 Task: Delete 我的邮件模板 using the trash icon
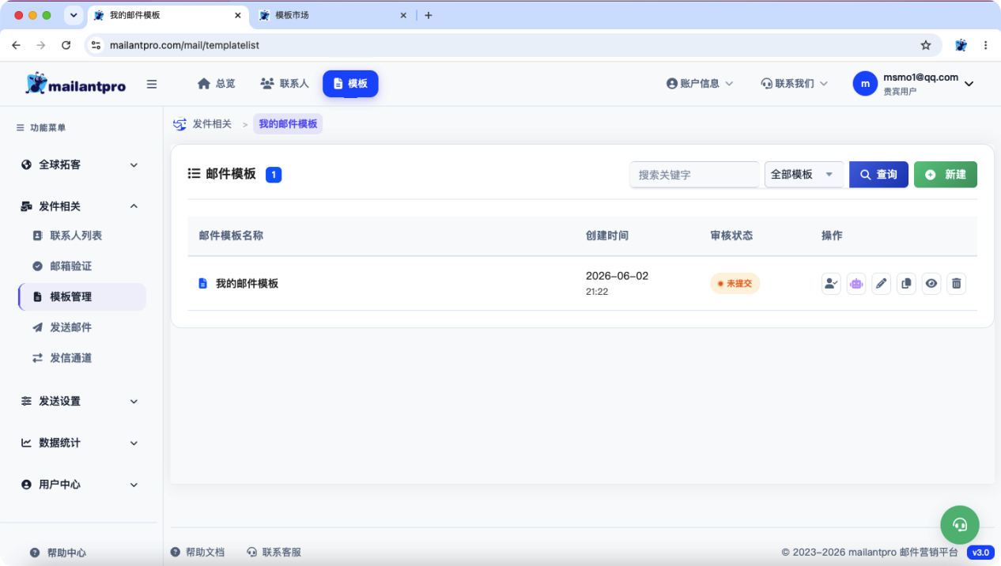(x=957, y=284)
